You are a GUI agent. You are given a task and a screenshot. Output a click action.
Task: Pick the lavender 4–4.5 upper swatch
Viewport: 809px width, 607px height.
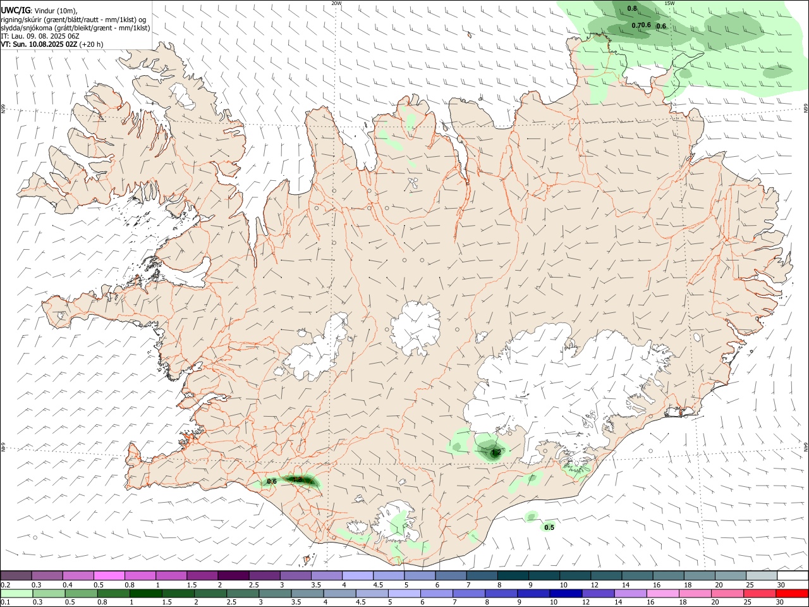[357, 575]
